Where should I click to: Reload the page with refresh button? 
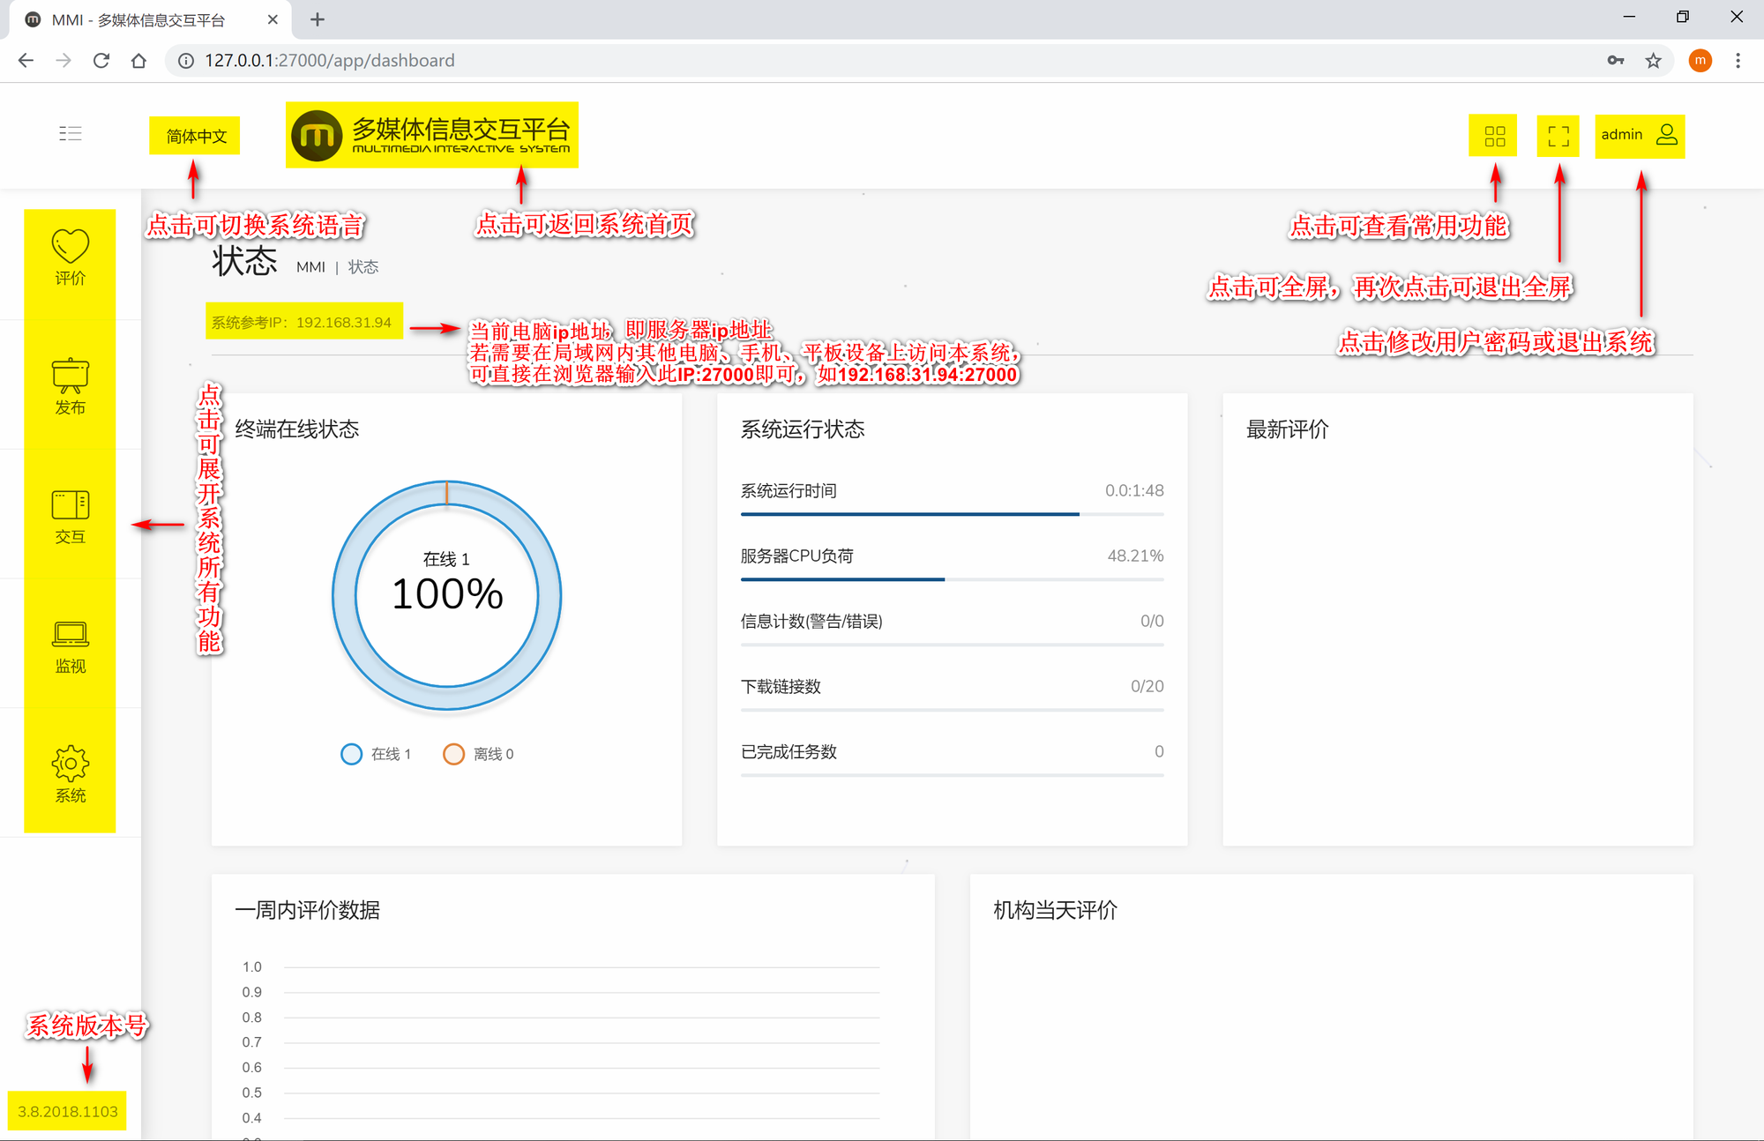click(x=101, y=61)
